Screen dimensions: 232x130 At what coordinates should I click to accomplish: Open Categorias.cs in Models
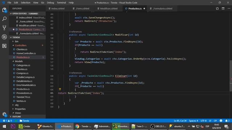click(x=27, y=65)
